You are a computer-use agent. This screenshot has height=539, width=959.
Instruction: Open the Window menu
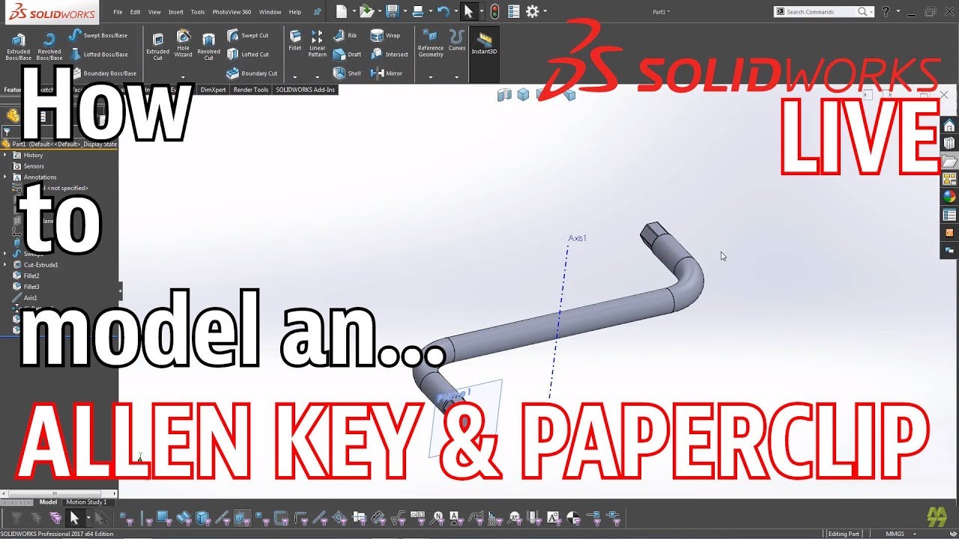pos(270,12)
